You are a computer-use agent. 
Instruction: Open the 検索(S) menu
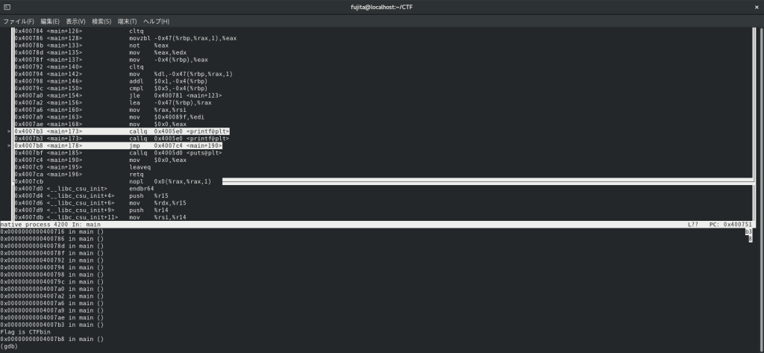click(101, 21)
